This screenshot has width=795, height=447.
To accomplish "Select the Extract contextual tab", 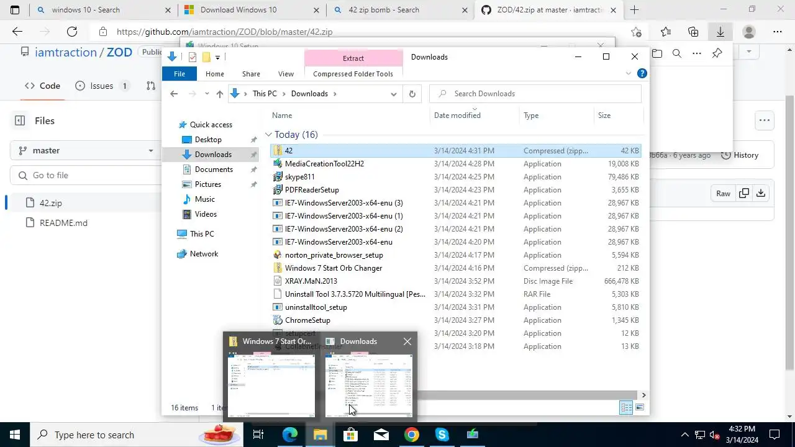I will [353, 58].
